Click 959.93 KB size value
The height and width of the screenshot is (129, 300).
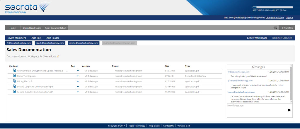click(x=170, y=92)
